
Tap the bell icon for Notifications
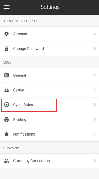click(x=6, y=134)
